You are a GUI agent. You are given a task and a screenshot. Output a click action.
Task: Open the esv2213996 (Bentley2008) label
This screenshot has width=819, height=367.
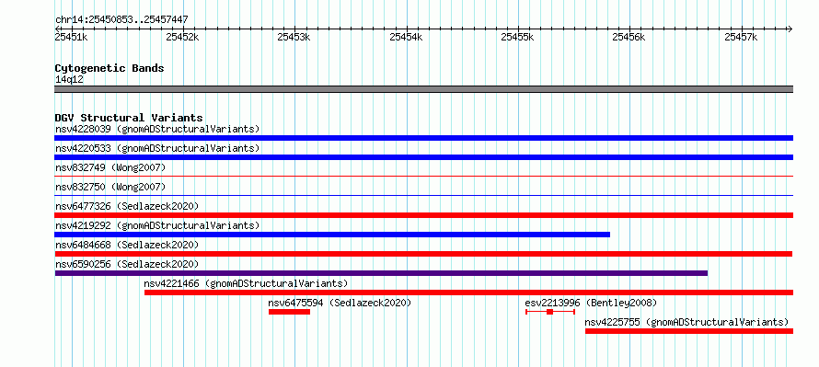591,303
